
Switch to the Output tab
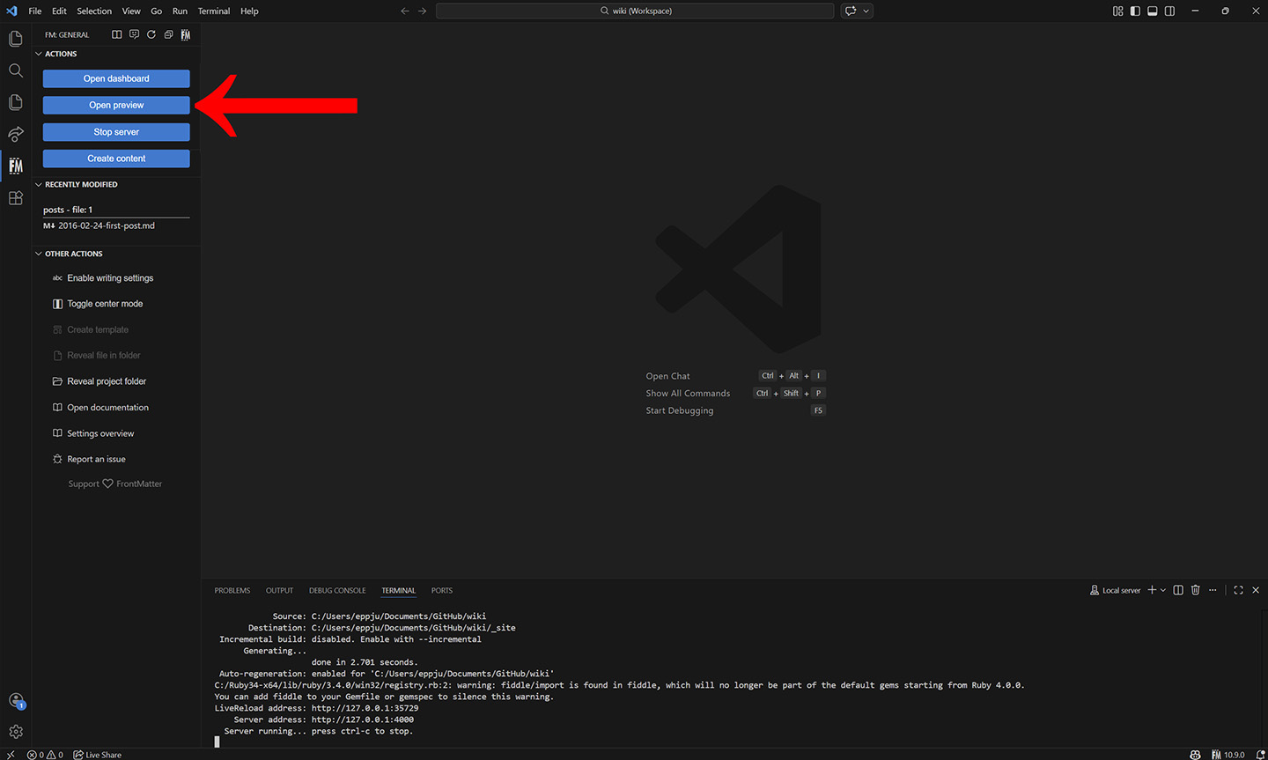click(279, 590)
